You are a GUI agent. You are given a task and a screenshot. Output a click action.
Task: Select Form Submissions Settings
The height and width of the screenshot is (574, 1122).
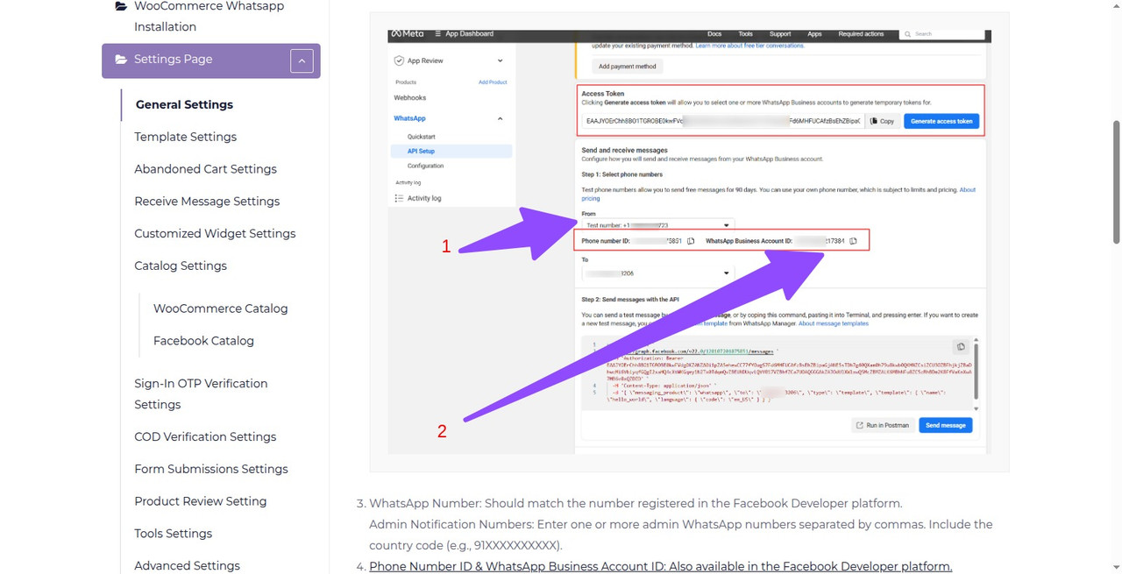tap(210, 470)
